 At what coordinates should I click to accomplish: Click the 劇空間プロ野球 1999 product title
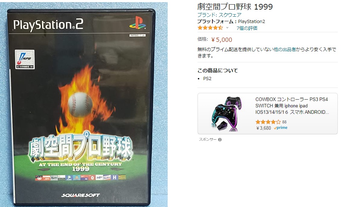[x=235, y=7]
